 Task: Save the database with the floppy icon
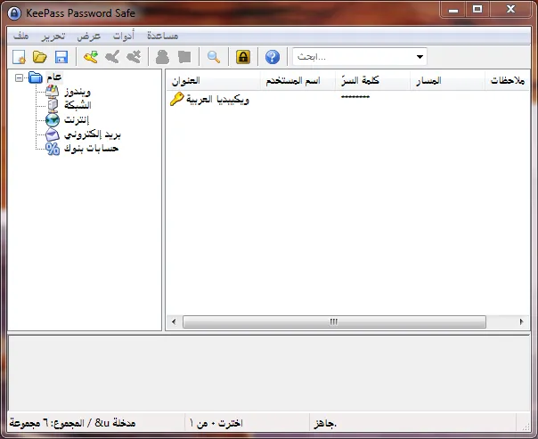click(x=61, y=57)
